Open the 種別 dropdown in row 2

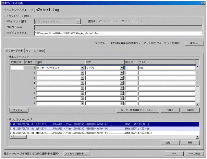click(x=82, y=73)
